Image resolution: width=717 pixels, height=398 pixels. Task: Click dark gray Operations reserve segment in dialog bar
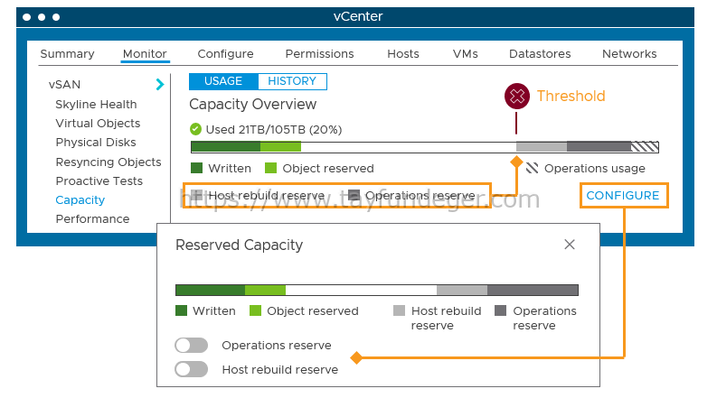point(533,290)
